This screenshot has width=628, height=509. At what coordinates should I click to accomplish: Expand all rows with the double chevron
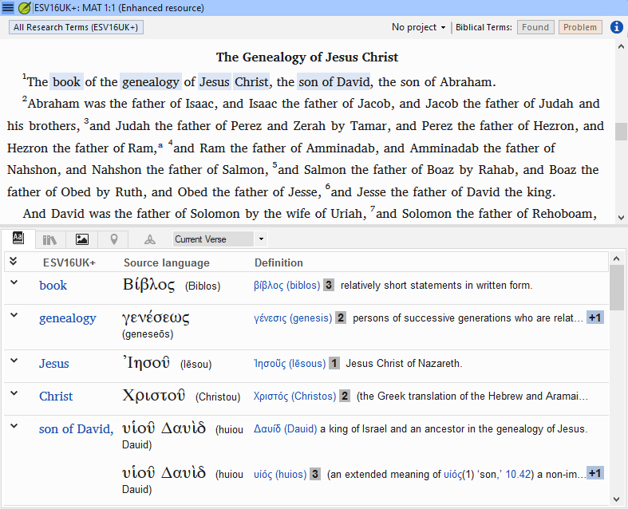[14, 261]
